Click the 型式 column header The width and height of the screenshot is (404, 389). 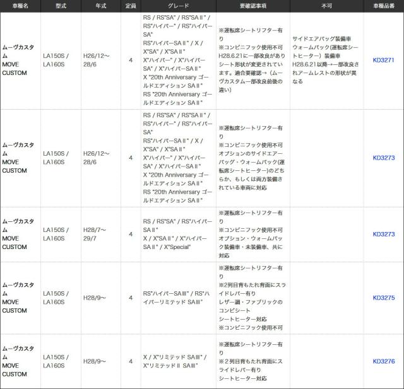[x=60, y=6]
